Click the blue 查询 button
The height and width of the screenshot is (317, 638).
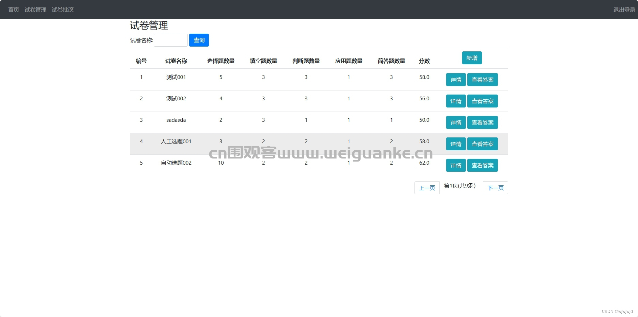199,40
